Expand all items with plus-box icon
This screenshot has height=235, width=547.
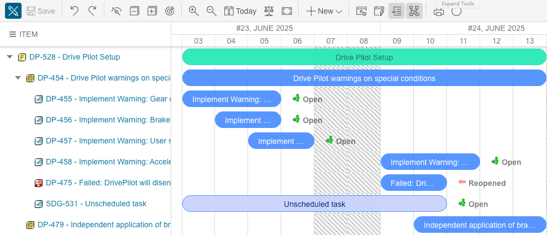pyautogui.click(x=152, y=11)
